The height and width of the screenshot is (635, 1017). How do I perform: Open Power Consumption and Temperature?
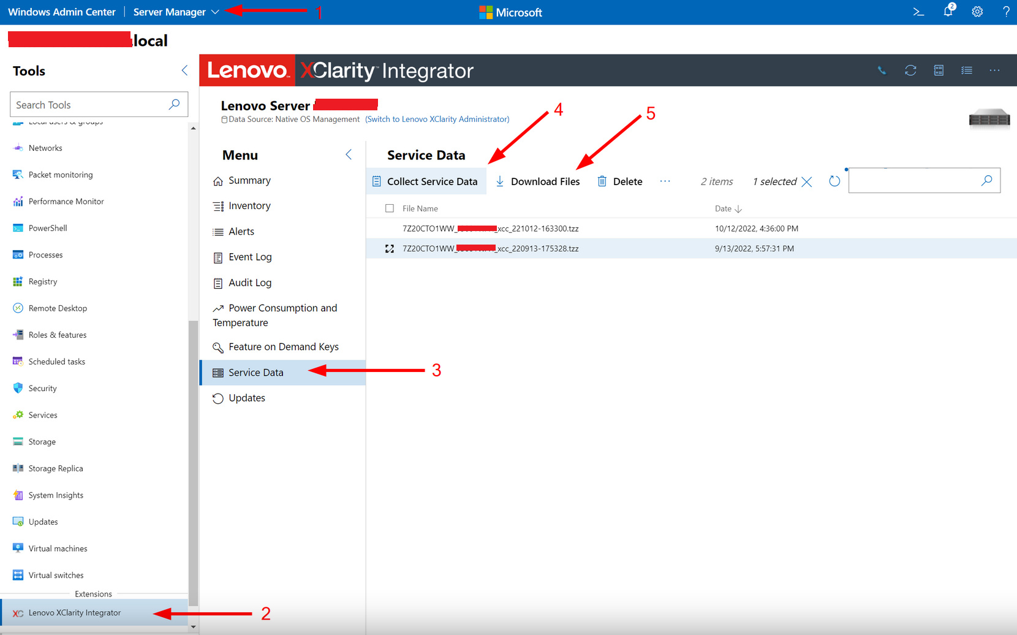click(282, 315)
